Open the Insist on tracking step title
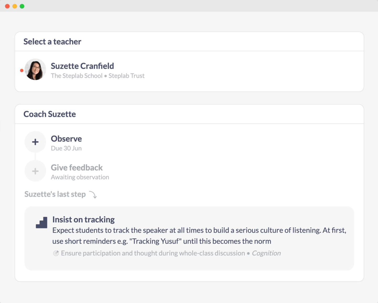 coord(84,219)
